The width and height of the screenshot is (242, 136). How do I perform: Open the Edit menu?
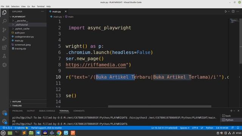click(x=8, y=6)
